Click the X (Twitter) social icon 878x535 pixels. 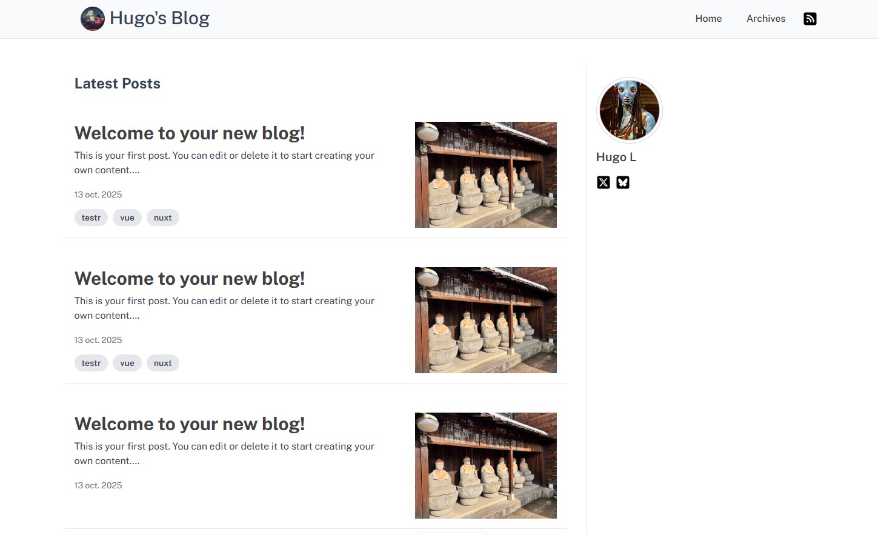[x=604, y=182]
